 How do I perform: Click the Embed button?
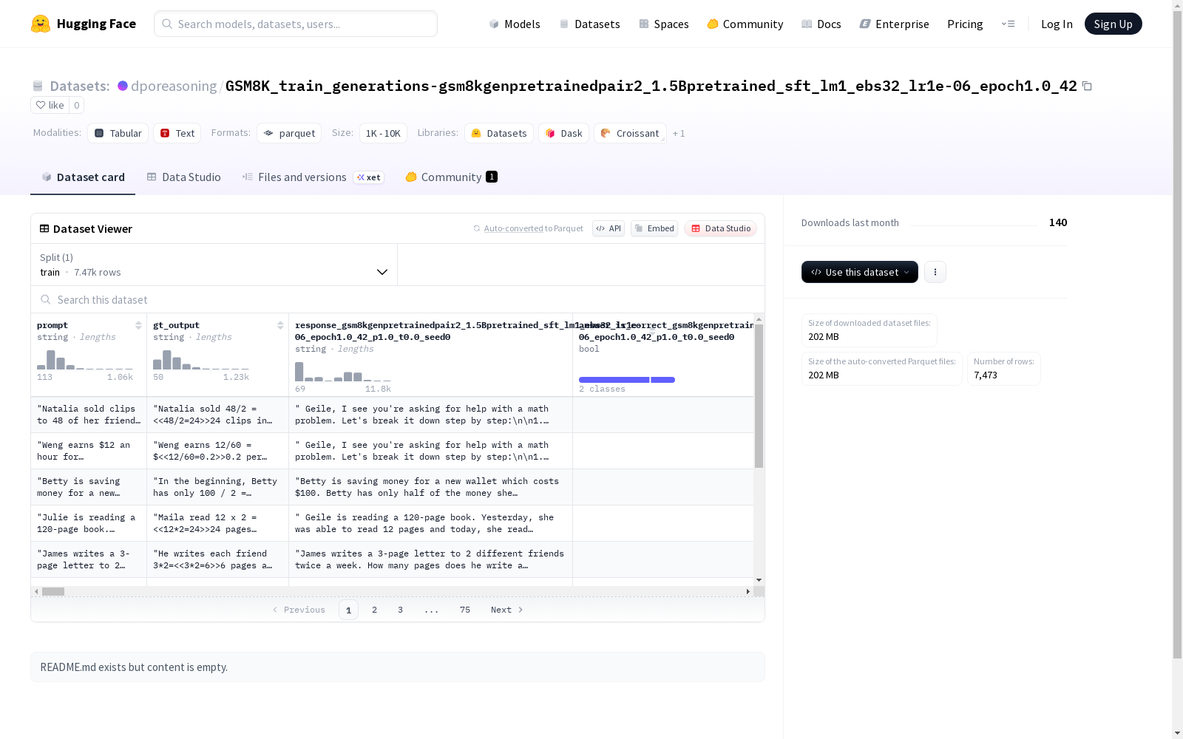click(654, 228)
